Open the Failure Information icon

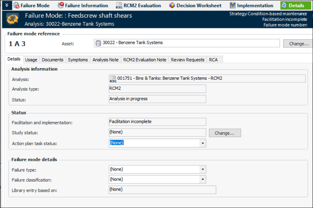click(x=61, y=5)
